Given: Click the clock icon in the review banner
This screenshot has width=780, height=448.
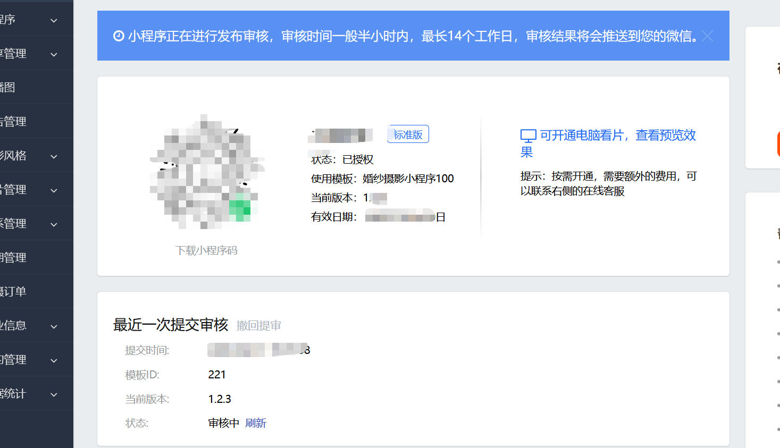Looking at the screenshot, I should tap(119, 36).
